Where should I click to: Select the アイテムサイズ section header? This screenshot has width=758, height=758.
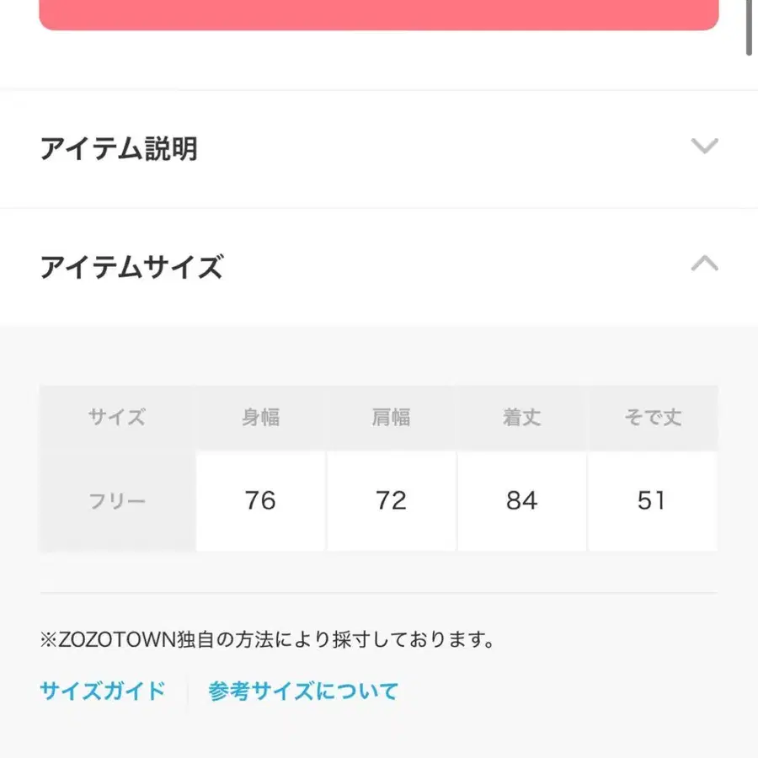coord(131,267)
